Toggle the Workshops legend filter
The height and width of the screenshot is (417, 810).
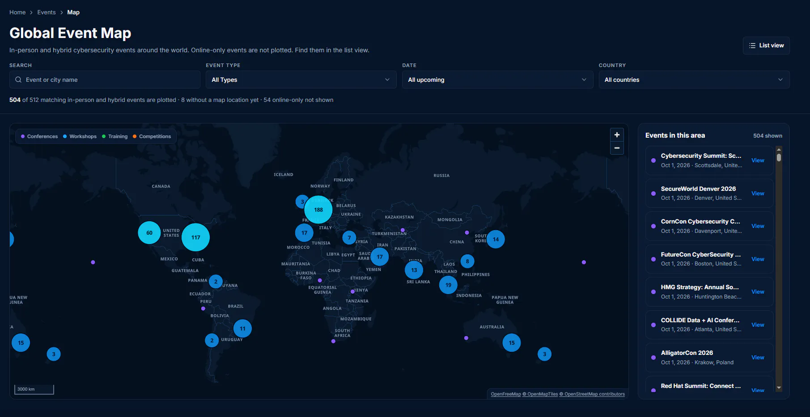80,136
